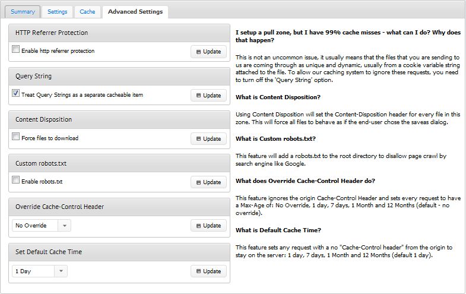Click Update icon for HTTP Referrer Protection
Viewport: 466px width, 294px height.
coord(198,52)
